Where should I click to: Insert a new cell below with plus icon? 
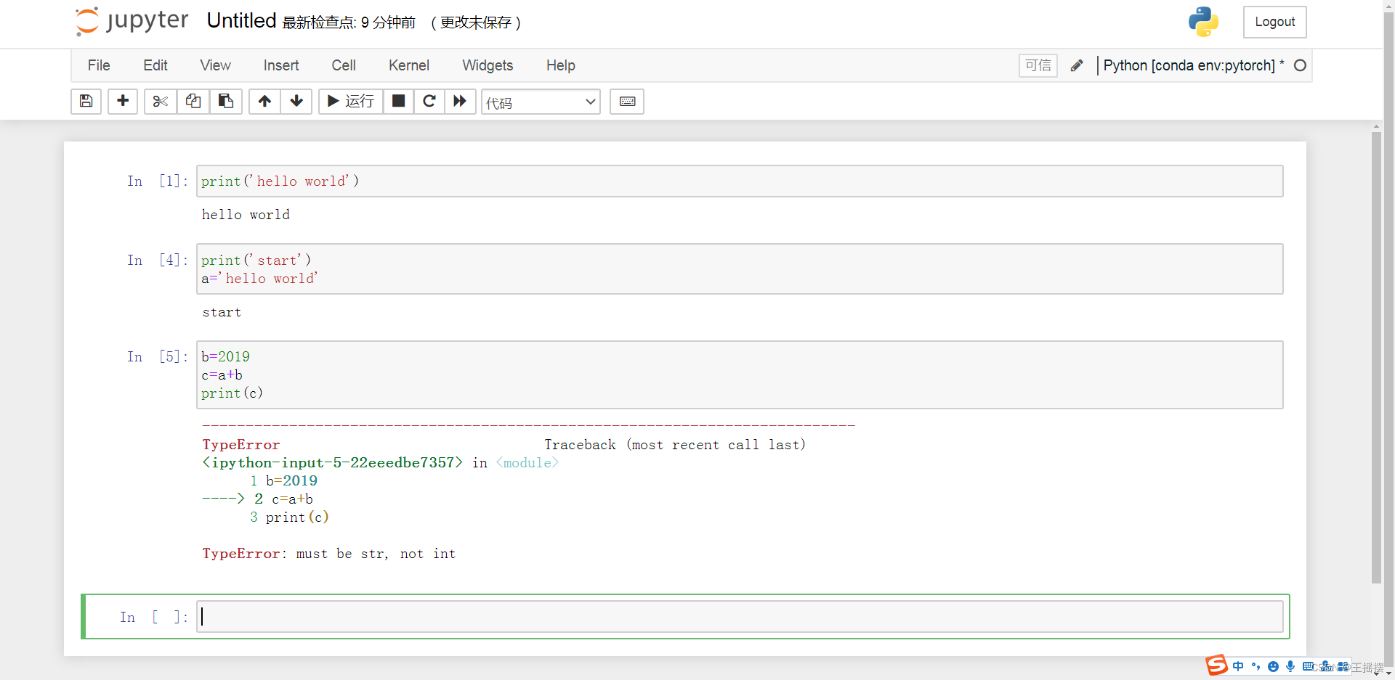click(123, 101)
